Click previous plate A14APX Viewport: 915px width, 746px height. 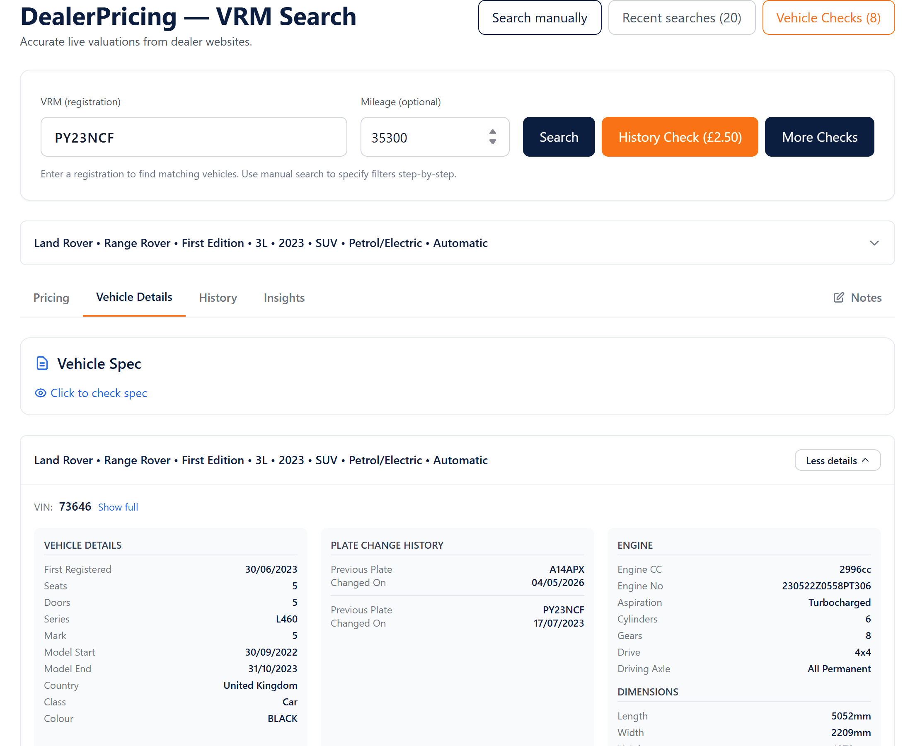click(566, 569)
